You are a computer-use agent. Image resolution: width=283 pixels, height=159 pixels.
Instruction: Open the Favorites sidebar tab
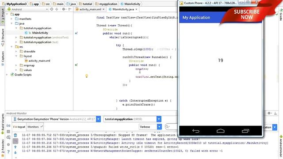tap(3, 148)
